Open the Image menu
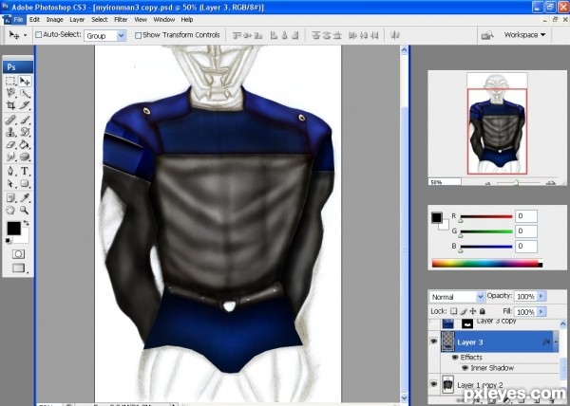Image resolution: width=570 pixels, height=406 pixels. (x=54, y=20)
